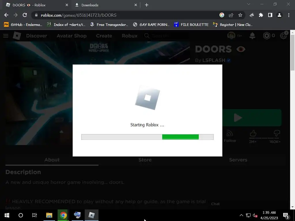Select the About tab
Image resolution: width=295 pixels, height=221 pixels.
(x=52, y=160)
